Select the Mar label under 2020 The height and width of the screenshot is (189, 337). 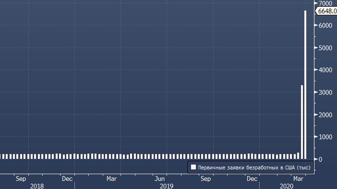(x=298, y=178)
